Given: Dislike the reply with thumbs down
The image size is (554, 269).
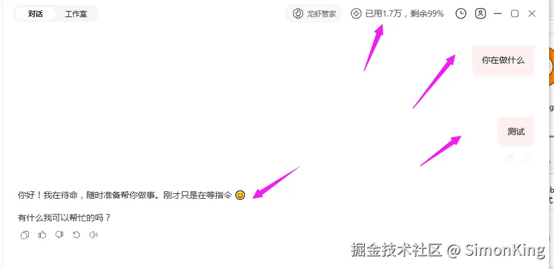Looking at the screenshot, I should pos(59,235).
